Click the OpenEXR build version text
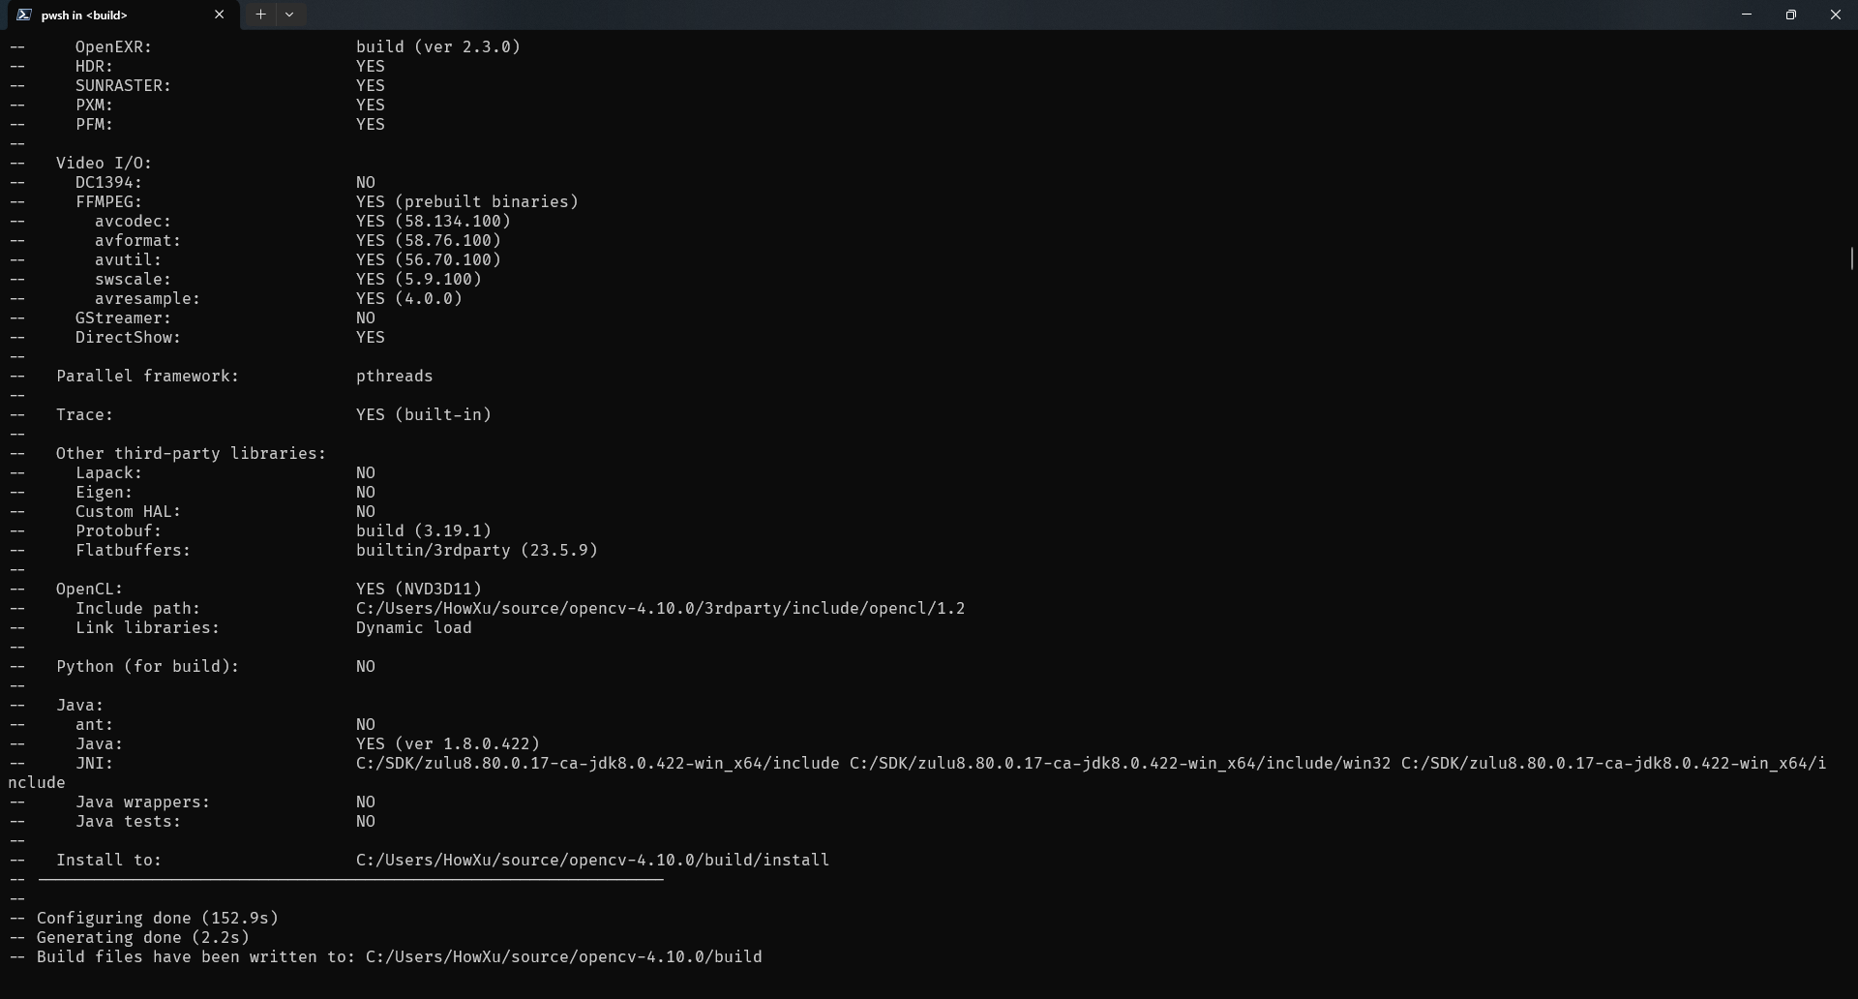1858x999 pixels. tap(437, 46)
